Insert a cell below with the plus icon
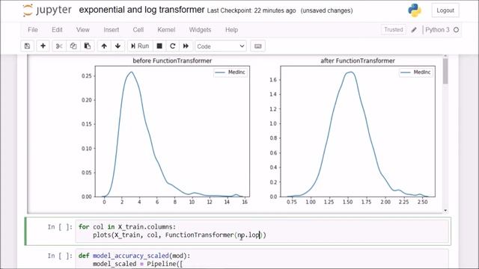 tap(43, 46)
